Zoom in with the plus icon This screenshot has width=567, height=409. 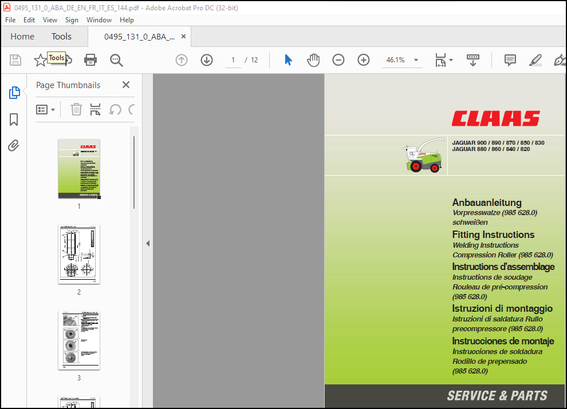364,60
